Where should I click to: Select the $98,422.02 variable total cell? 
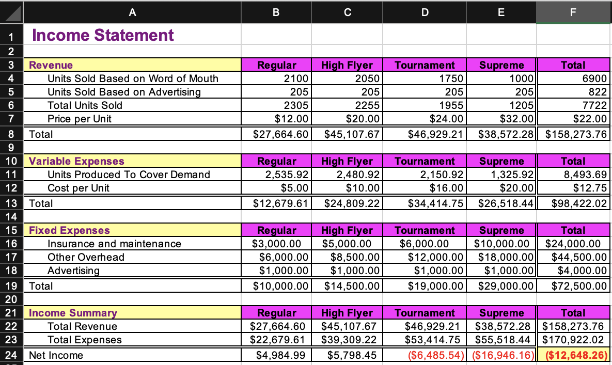[573, 203]
